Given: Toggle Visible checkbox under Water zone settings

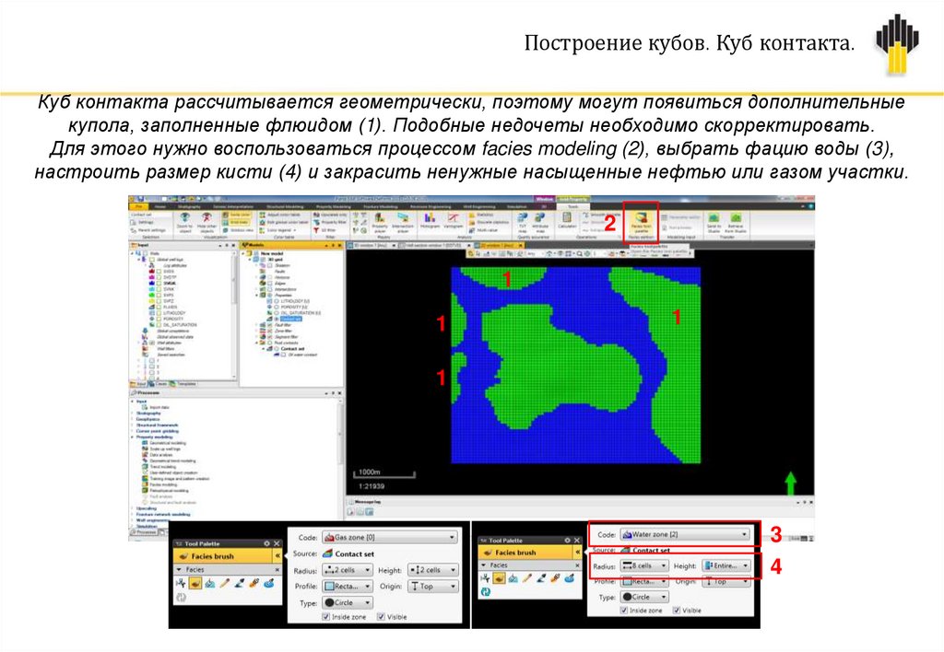Looking at the screenshot, I should [676, 610].
